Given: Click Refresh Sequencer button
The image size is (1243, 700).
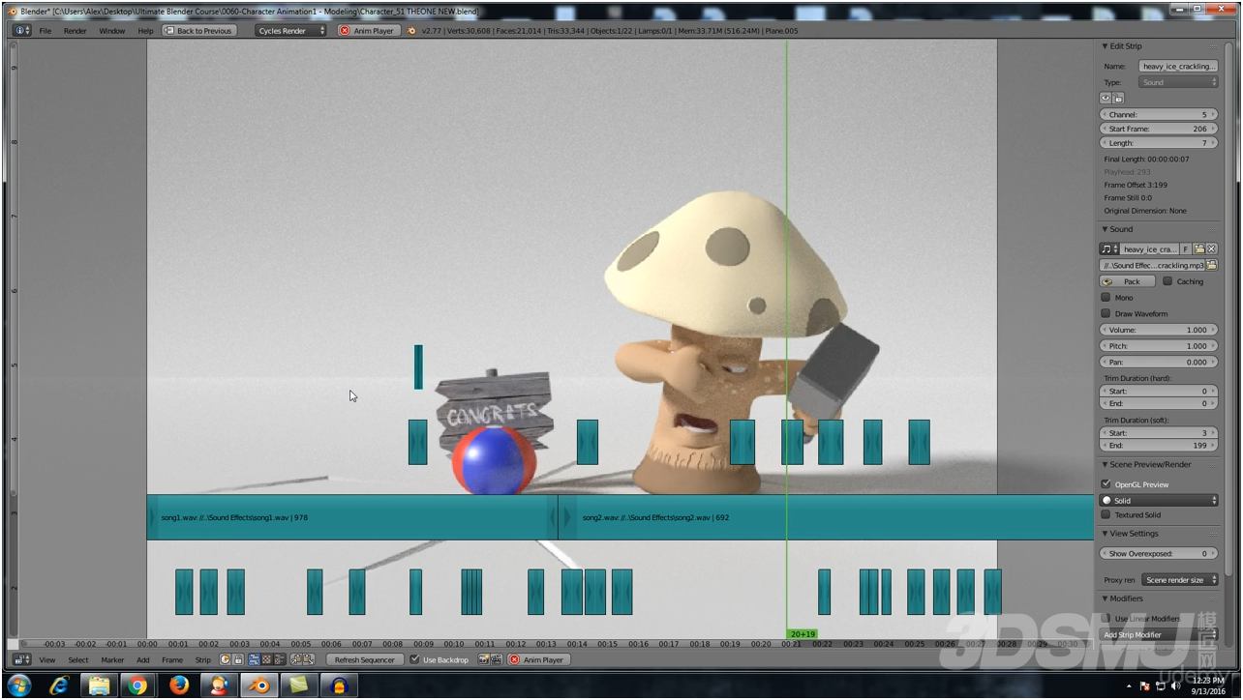Looking at the screenshot, I should [x=364, y=659].
